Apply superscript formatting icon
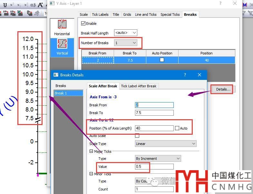The width and height of the screenshot is (253, 194). [12, 5]
